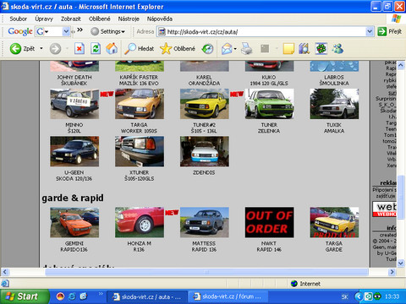The width and height of the screenshot is (406, 304).
Task: Open ZDENDIS car thumbnail
Action: click(205, 151)
